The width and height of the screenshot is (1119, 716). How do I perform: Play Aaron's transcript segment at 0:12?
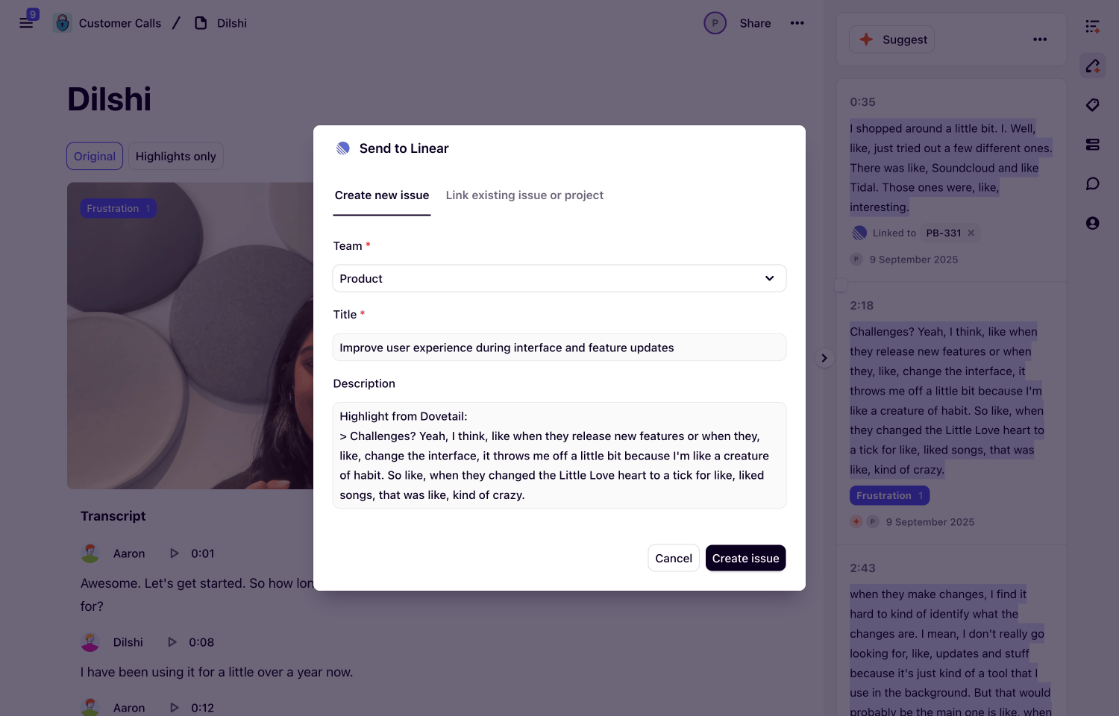175,708
